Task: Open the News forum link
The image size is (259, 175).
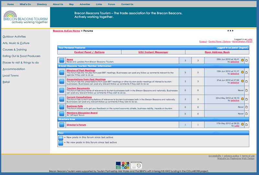Action: [70, 59]
